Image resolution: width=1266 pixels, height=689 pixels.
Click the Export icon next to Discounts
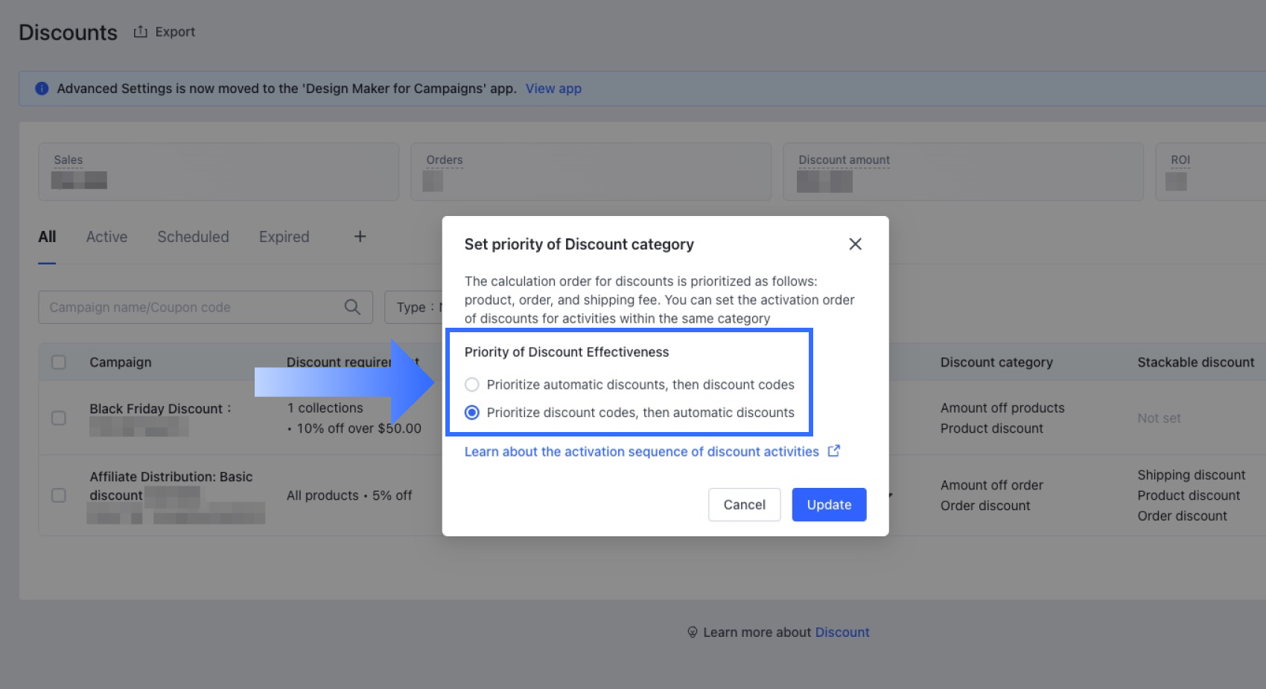(140, 32)
